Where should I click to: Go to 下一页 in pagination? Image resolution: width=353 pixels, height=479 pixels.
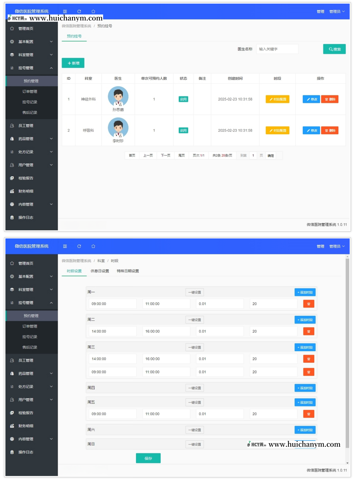click(165, 156)
